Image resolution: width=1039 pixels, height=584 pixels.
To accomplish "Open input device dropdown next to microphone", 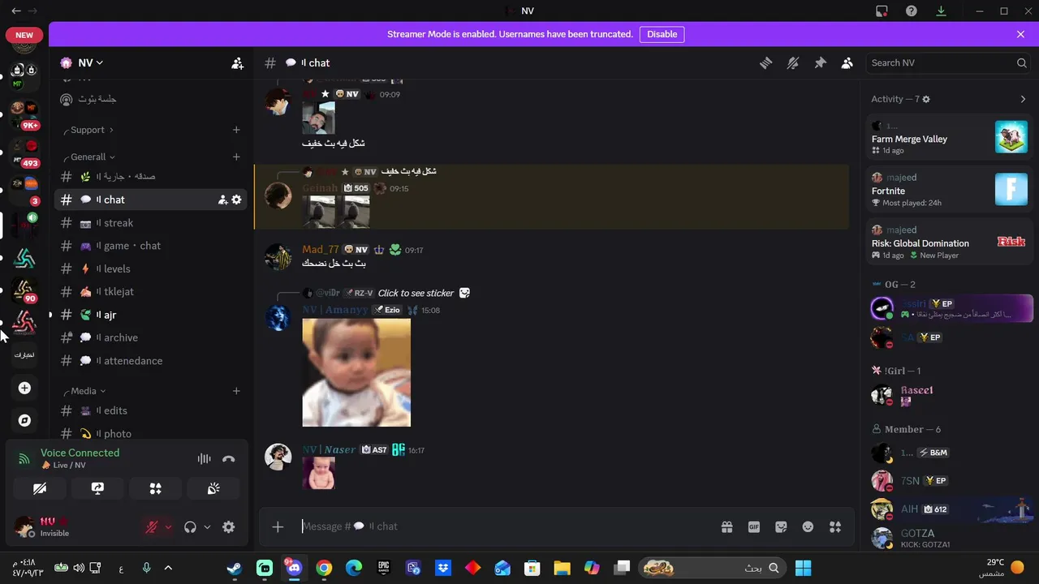I will [169, 526].
